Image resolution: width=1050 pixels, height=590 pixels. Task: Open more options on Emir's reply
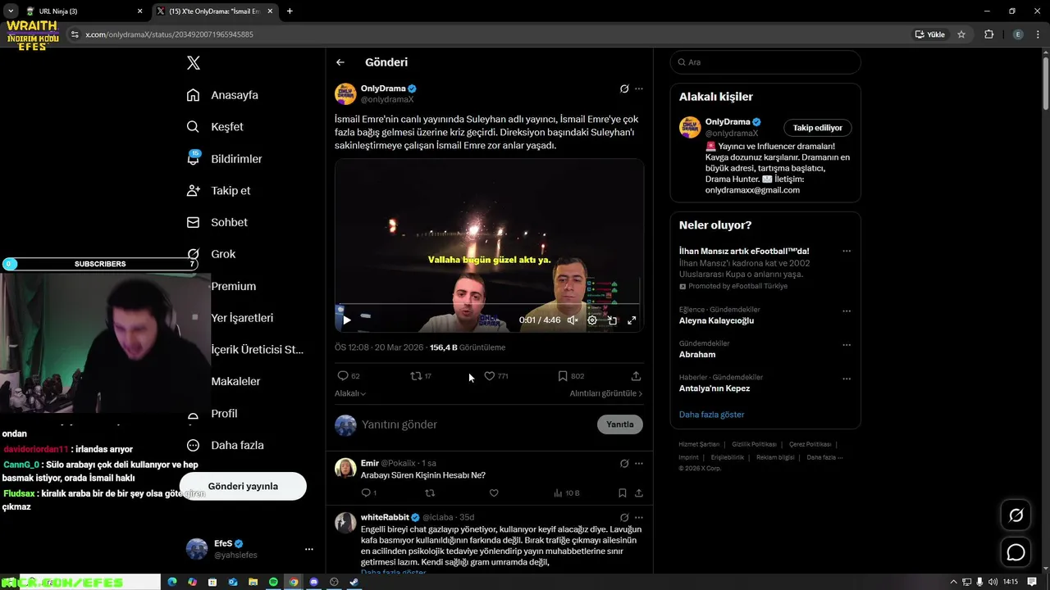pos(639,464)
